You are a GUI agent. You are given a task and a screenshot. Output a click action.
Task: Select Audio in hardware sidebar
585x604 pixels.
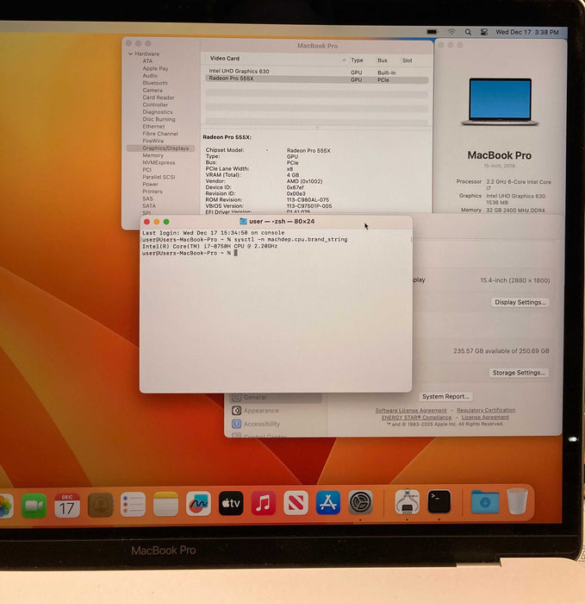tap(150, 76)
